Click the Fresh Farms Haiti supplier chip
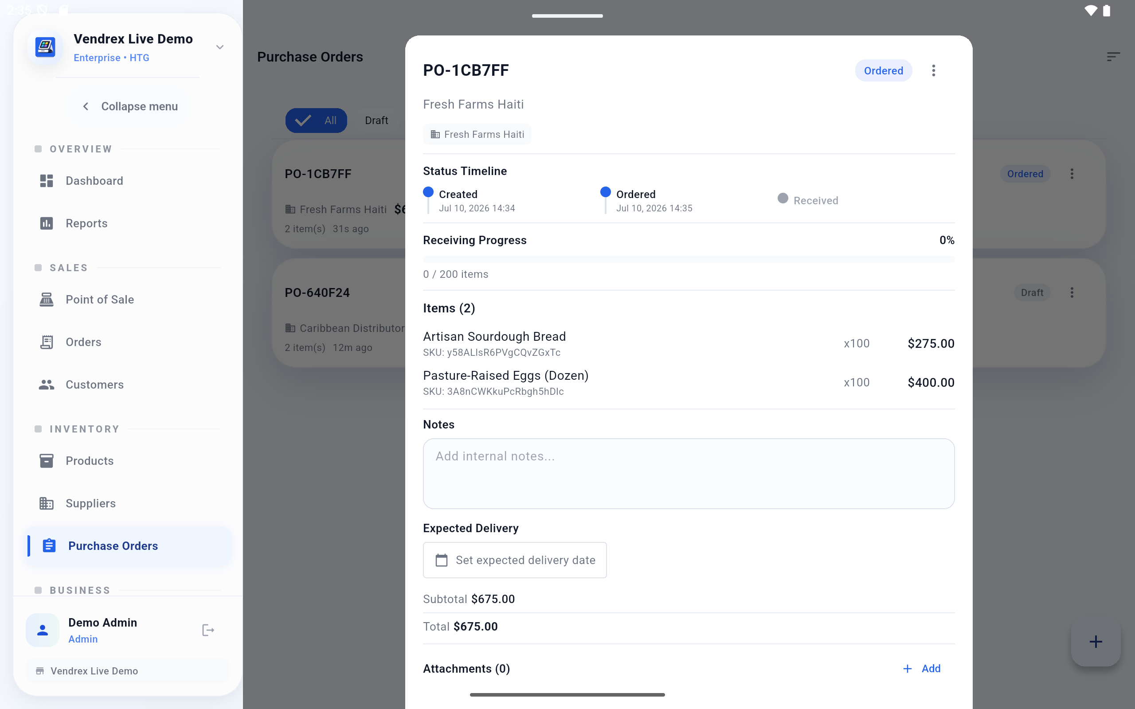The height and width of the screenshot is (709, 1135). click(477, 135)
